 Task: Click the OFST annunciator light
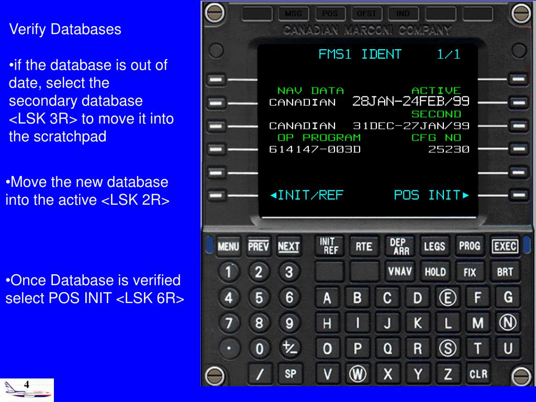point(366,14)
